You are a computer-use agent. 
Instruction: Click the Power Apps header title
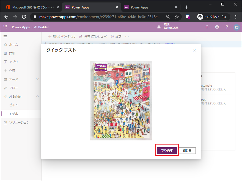tap(21, 27)
